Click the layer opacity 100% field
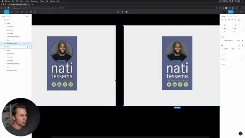This screenshot has height=138, width=245. (x=238, y=40)
